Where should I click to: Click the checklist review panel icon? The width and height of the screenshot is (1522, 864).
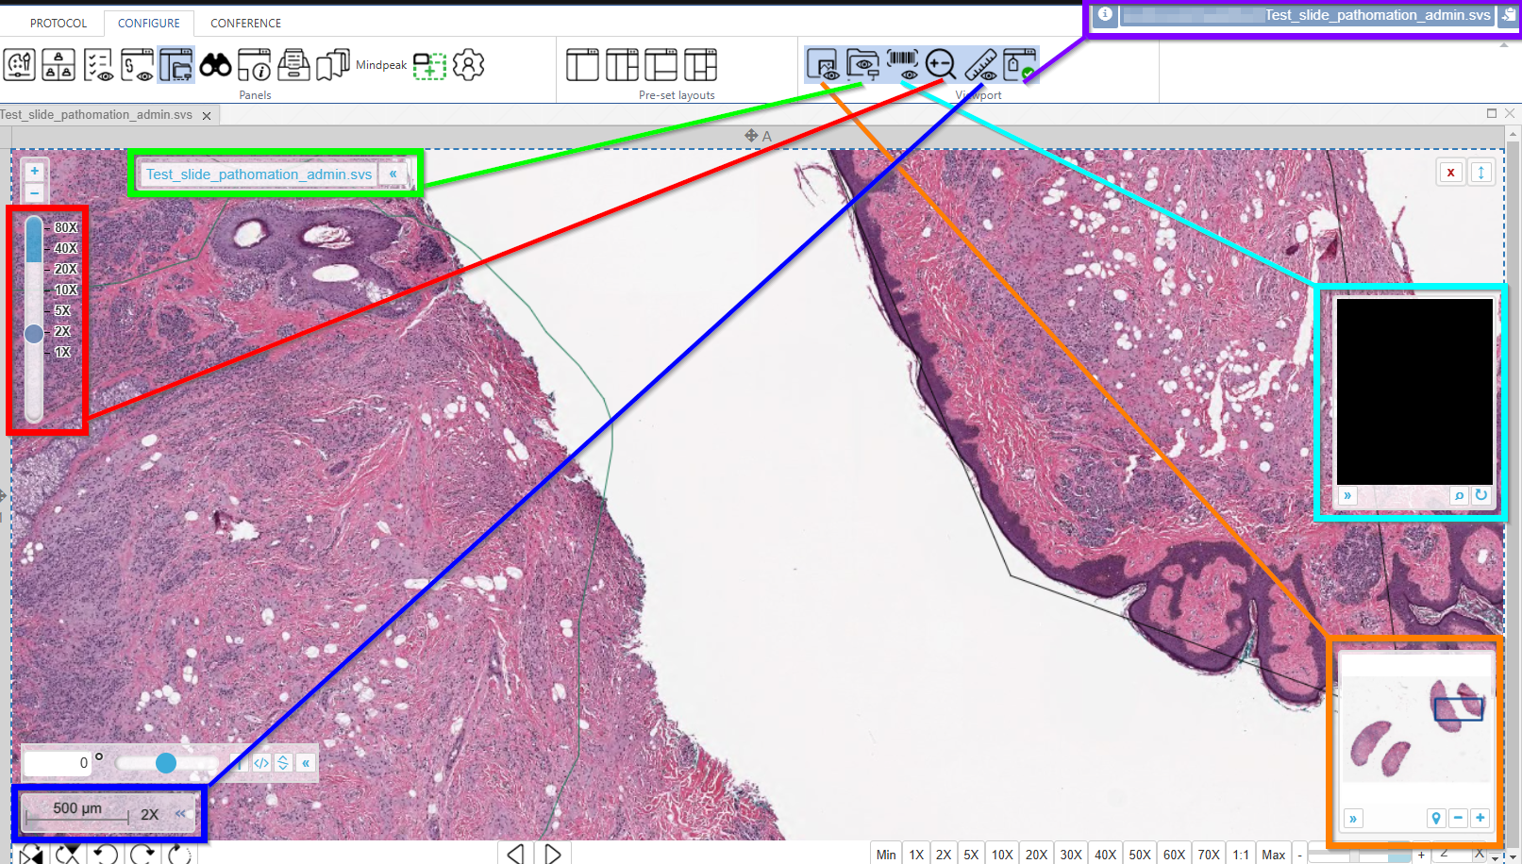click(x=98, y=65)
